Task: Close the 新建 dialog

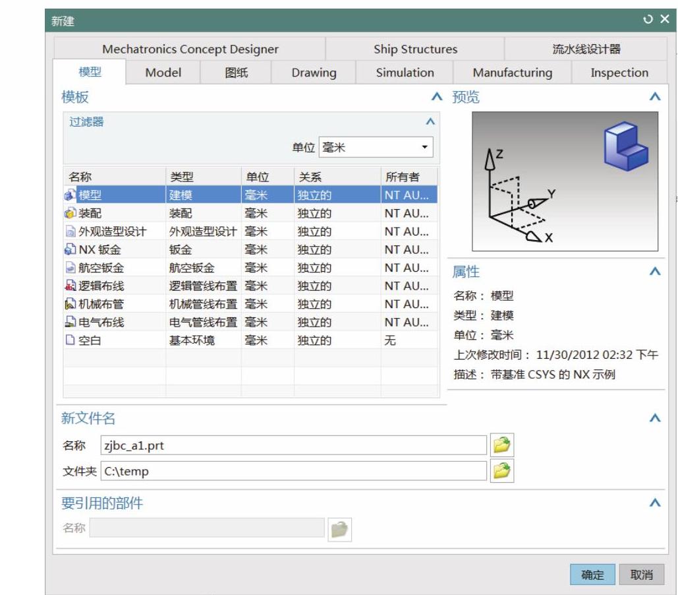Action: pos(665,19)
